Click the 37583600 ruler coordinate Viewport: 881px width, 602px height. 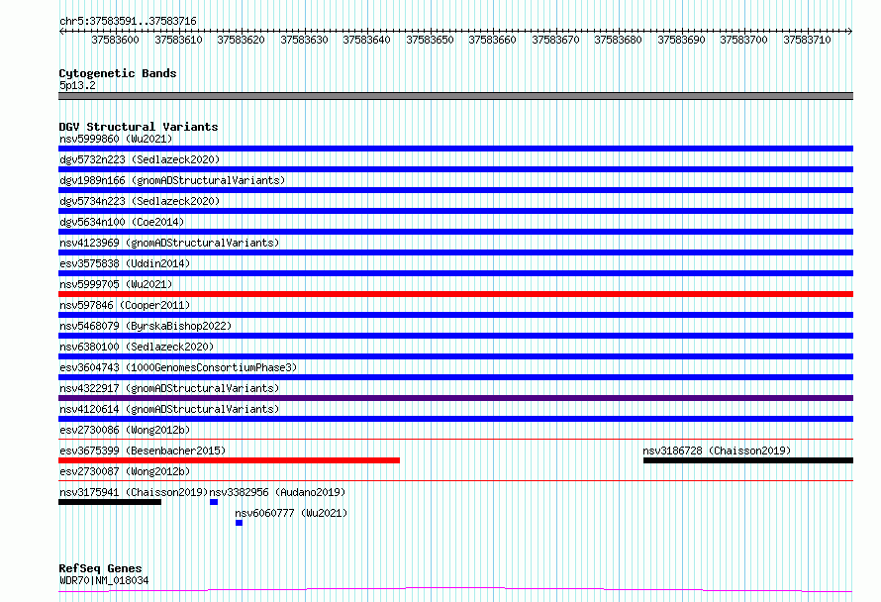pos(115,40)
